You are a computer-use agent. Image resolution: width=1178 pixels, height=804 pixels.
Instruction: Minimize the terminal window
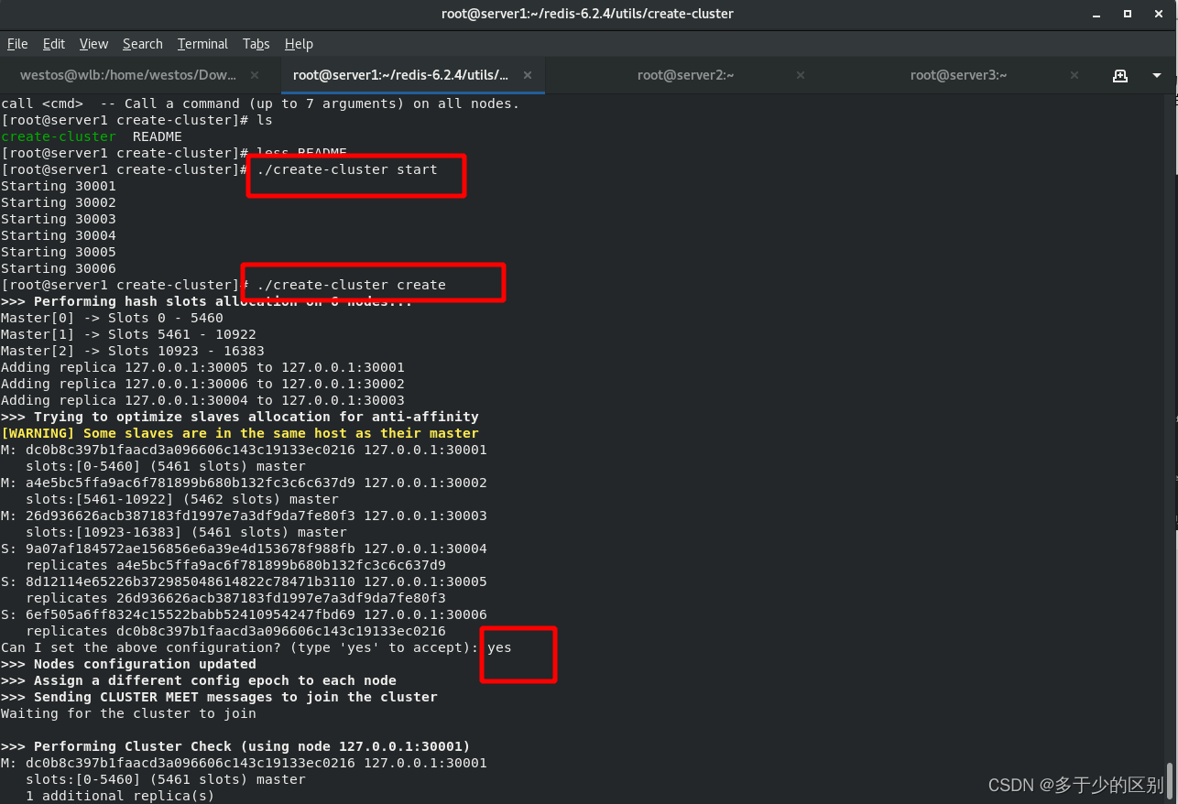(1096, 14)
